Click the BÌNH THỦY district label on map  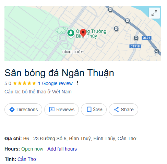click(x=73, y=52)
